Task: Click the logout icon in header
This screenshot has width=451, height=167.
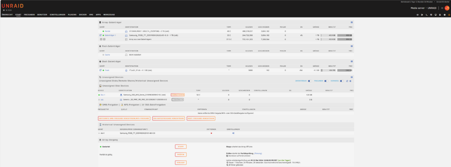Action: click(422, 15)
